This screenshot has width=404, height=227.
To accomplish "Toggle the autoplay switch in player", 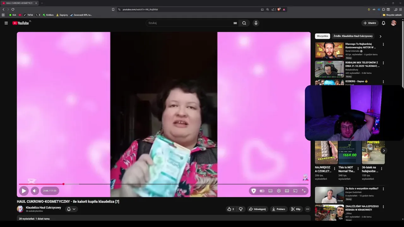I will pyautogui.click(x=262, y=191).
